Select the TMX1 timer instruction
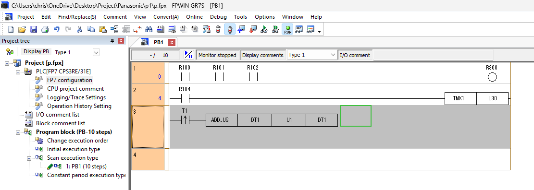Image resolution: width=534 pixels, height=190 pixels. [x=460, y=98]
